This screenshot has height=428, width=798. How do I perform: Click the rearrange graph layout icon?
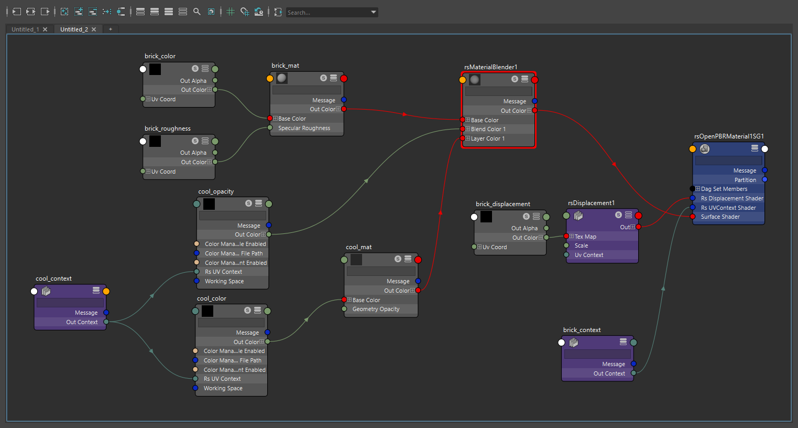tap(107, 12)
